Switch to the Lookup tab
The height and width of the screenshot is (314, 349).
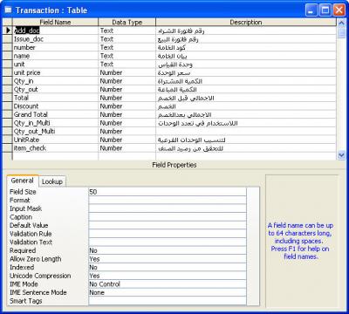pos(52,181)
